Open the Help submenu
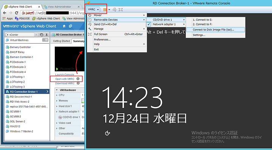 tap(117, 44)
